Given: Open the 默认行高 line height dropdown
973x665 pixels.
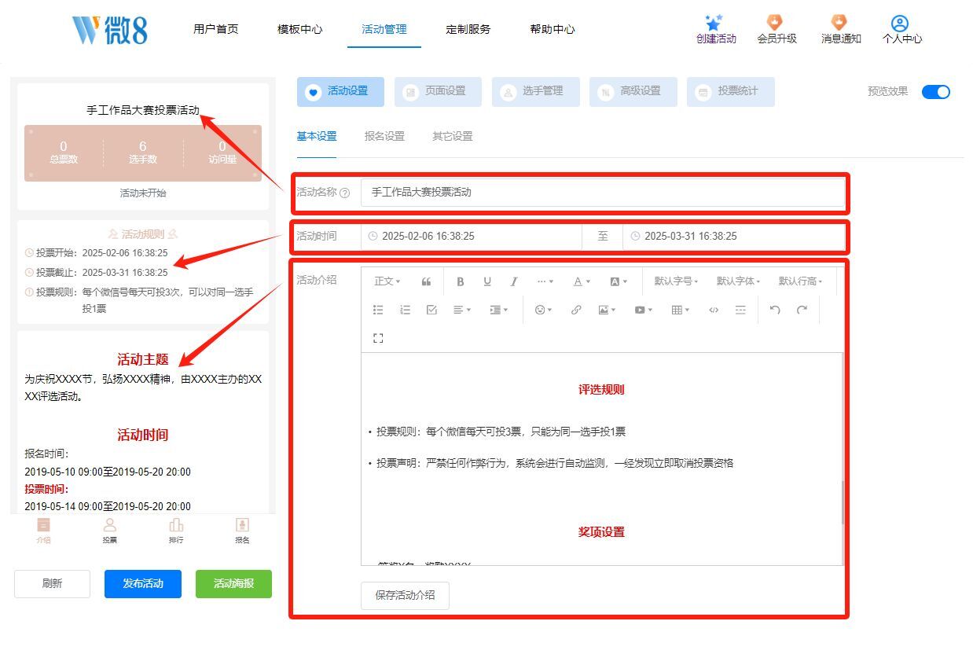Looking at the screenshot, I should pos(800,281).
